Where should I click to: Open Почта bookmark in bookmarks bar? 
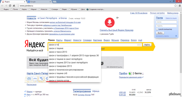[x=14, y=9]
